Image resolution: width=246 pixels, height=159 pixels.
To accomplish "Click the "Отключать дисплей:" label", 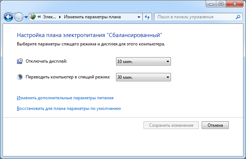I will tap(46, 61).
